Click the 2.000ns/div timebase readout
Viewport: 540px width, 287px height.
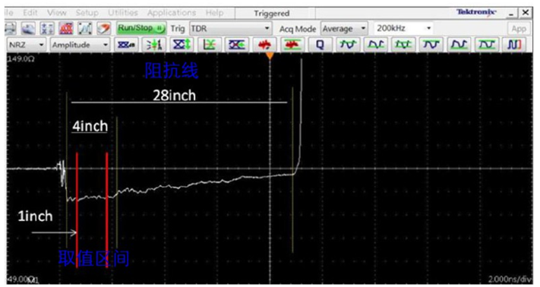[x=510, y=279]
